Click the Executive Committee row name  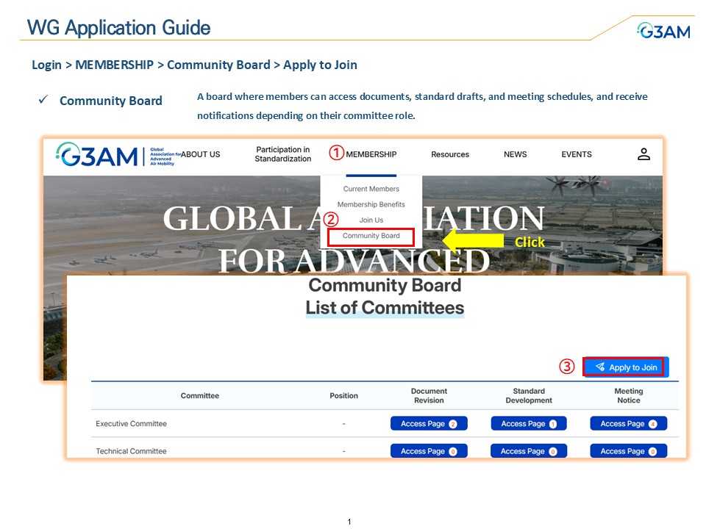coord(131,424)
